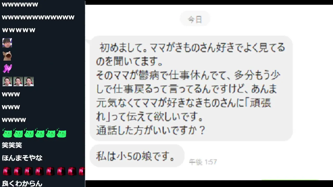Select the middle face emote of three

[18, 81]
